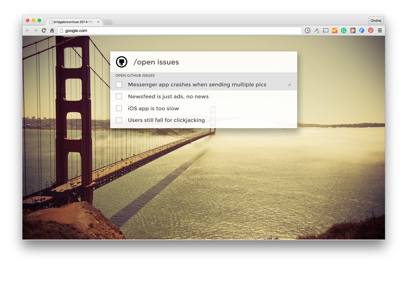This screenshot has height=281, width=408.
Task: Open the clock history extension icon
Action: pos(307,31)
